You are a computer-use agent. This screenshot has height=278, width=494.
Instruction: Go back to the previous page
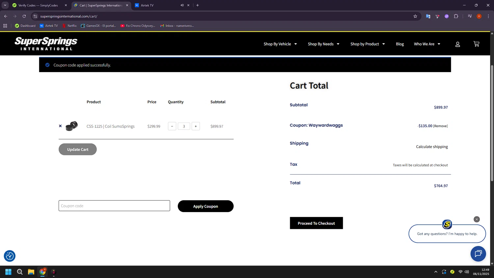tap(6, 16)
